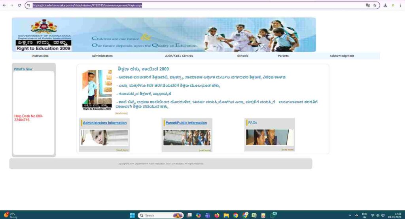Open the first Chrome icon on taskbar
Viewport: 405px width, 219px height.
point(235,215)
